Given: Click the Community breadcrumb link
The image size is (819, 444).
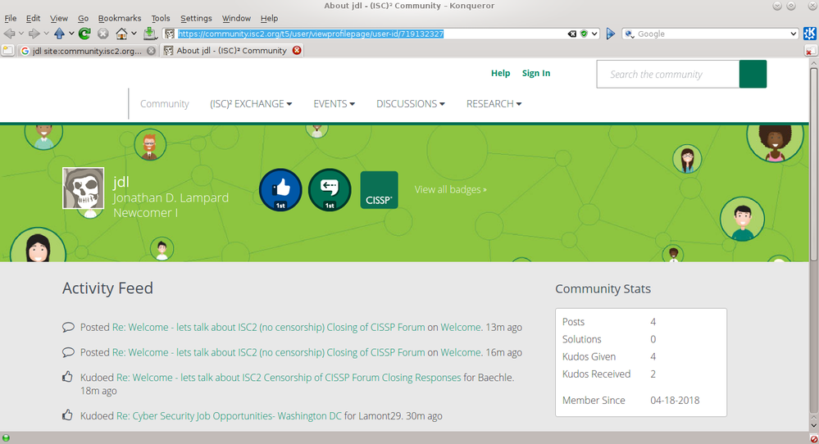Looking at the screenshot, I should [165, 104].
